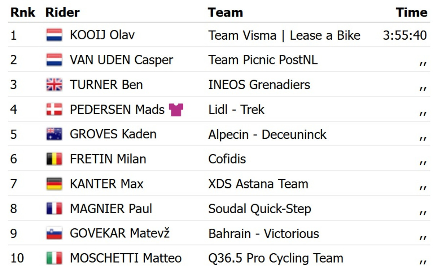Click the Belgian flag next to FRETIN Milan
Viewport: 433px width, 268px height.
coord(54,159)
